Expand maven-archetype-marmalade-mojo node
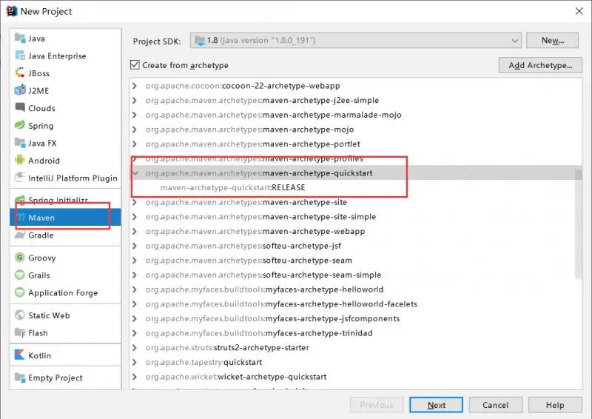 (135, 115)
